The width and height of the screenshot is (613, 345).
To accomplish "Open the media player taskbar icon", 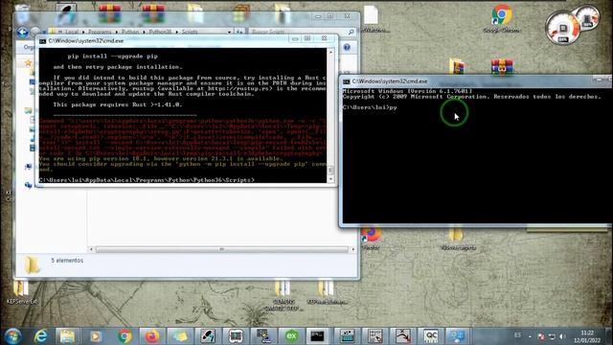I will coord(96,336).
